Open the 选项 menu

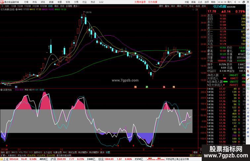coord(207,2)
